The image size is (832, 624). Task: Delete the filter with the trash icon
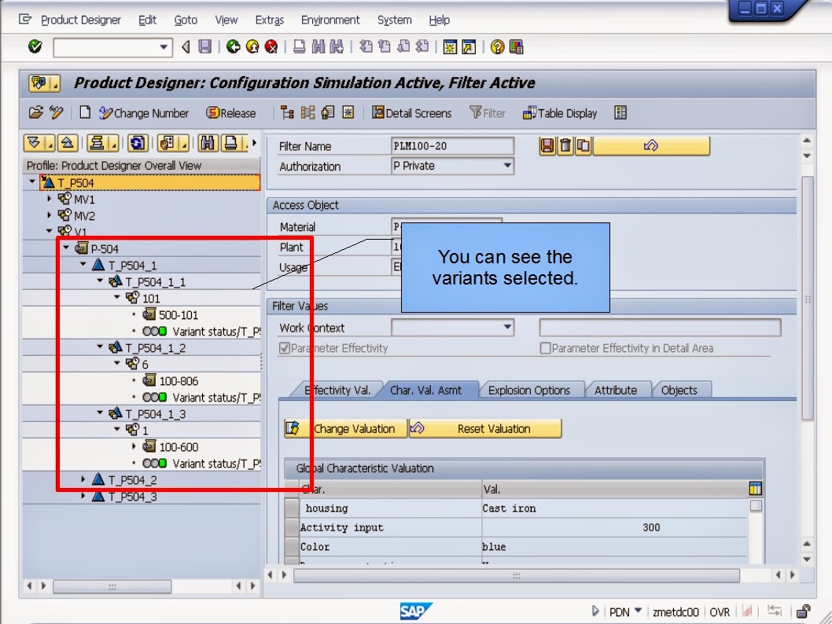click(x=564, y=145)
